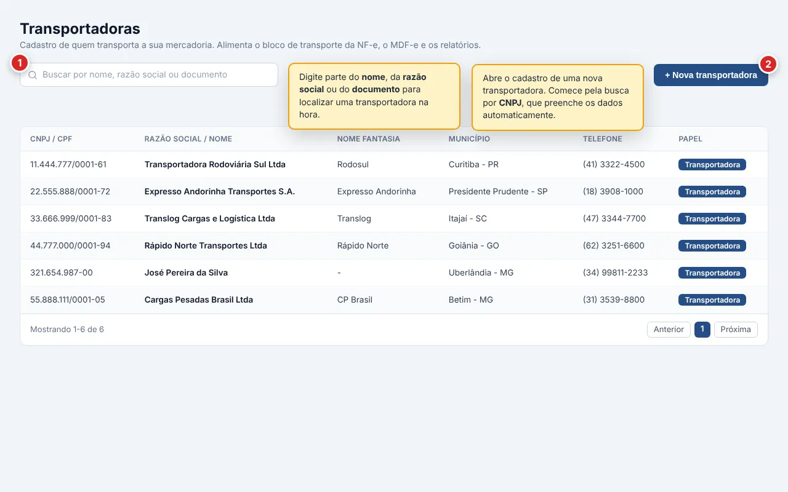Click Transportadora badge for Cargas Pesadas Brasil
Viewport: 788px width, 492px height.
tap(712, 300)
